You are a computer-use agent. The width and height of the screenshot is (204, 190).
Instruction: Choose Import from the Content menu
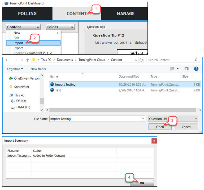[x=33, y=43]
